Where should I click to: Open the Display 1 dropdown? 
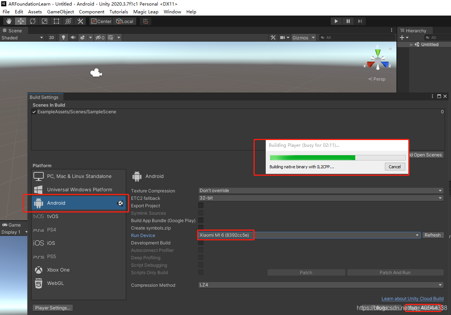(14, 232)
